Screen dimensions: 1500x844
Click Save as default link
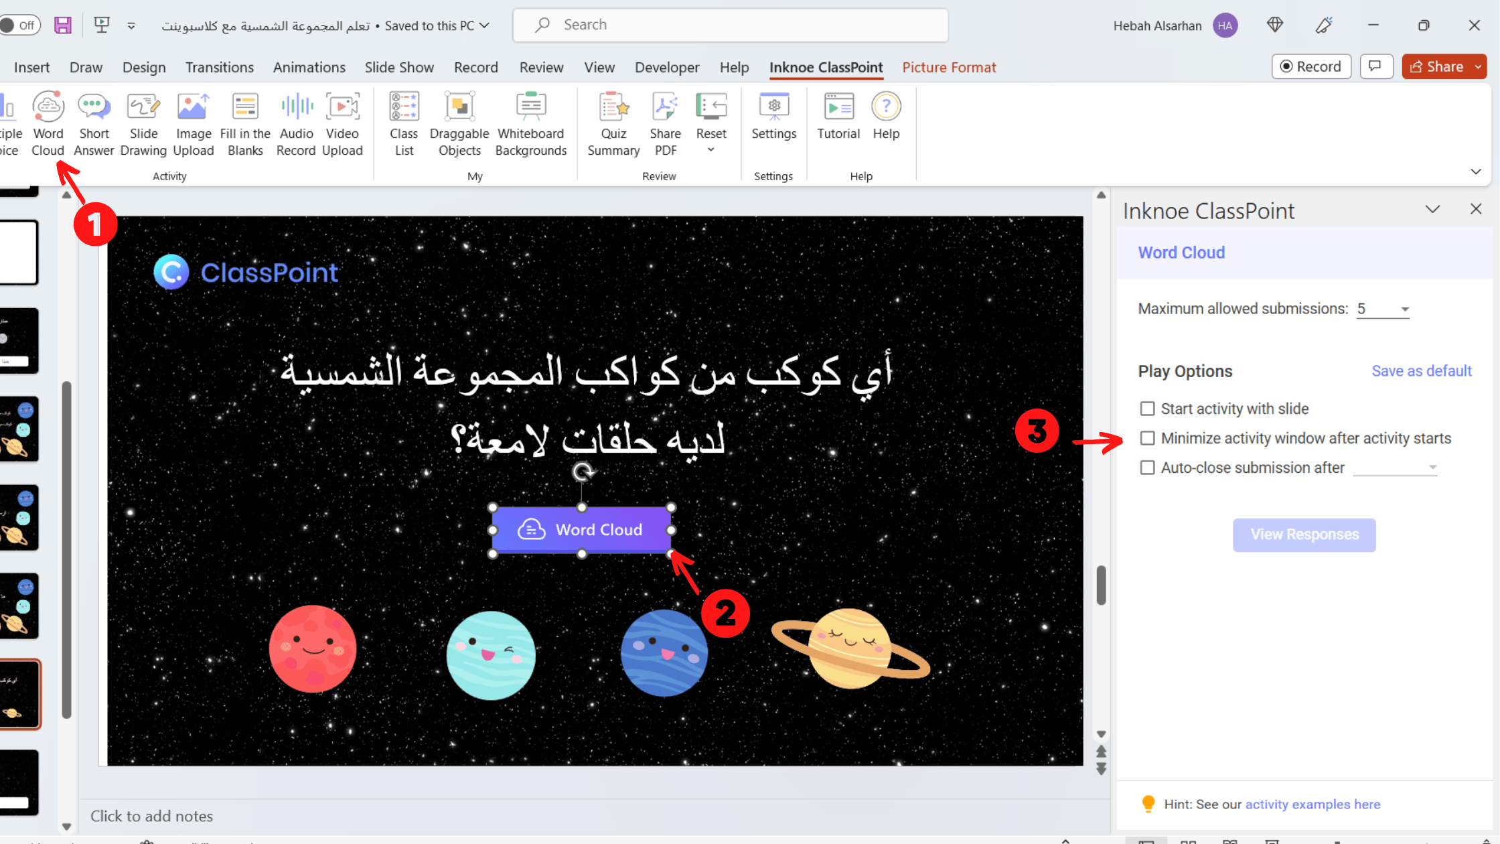pyautogui.click(x=1421, y=371)
